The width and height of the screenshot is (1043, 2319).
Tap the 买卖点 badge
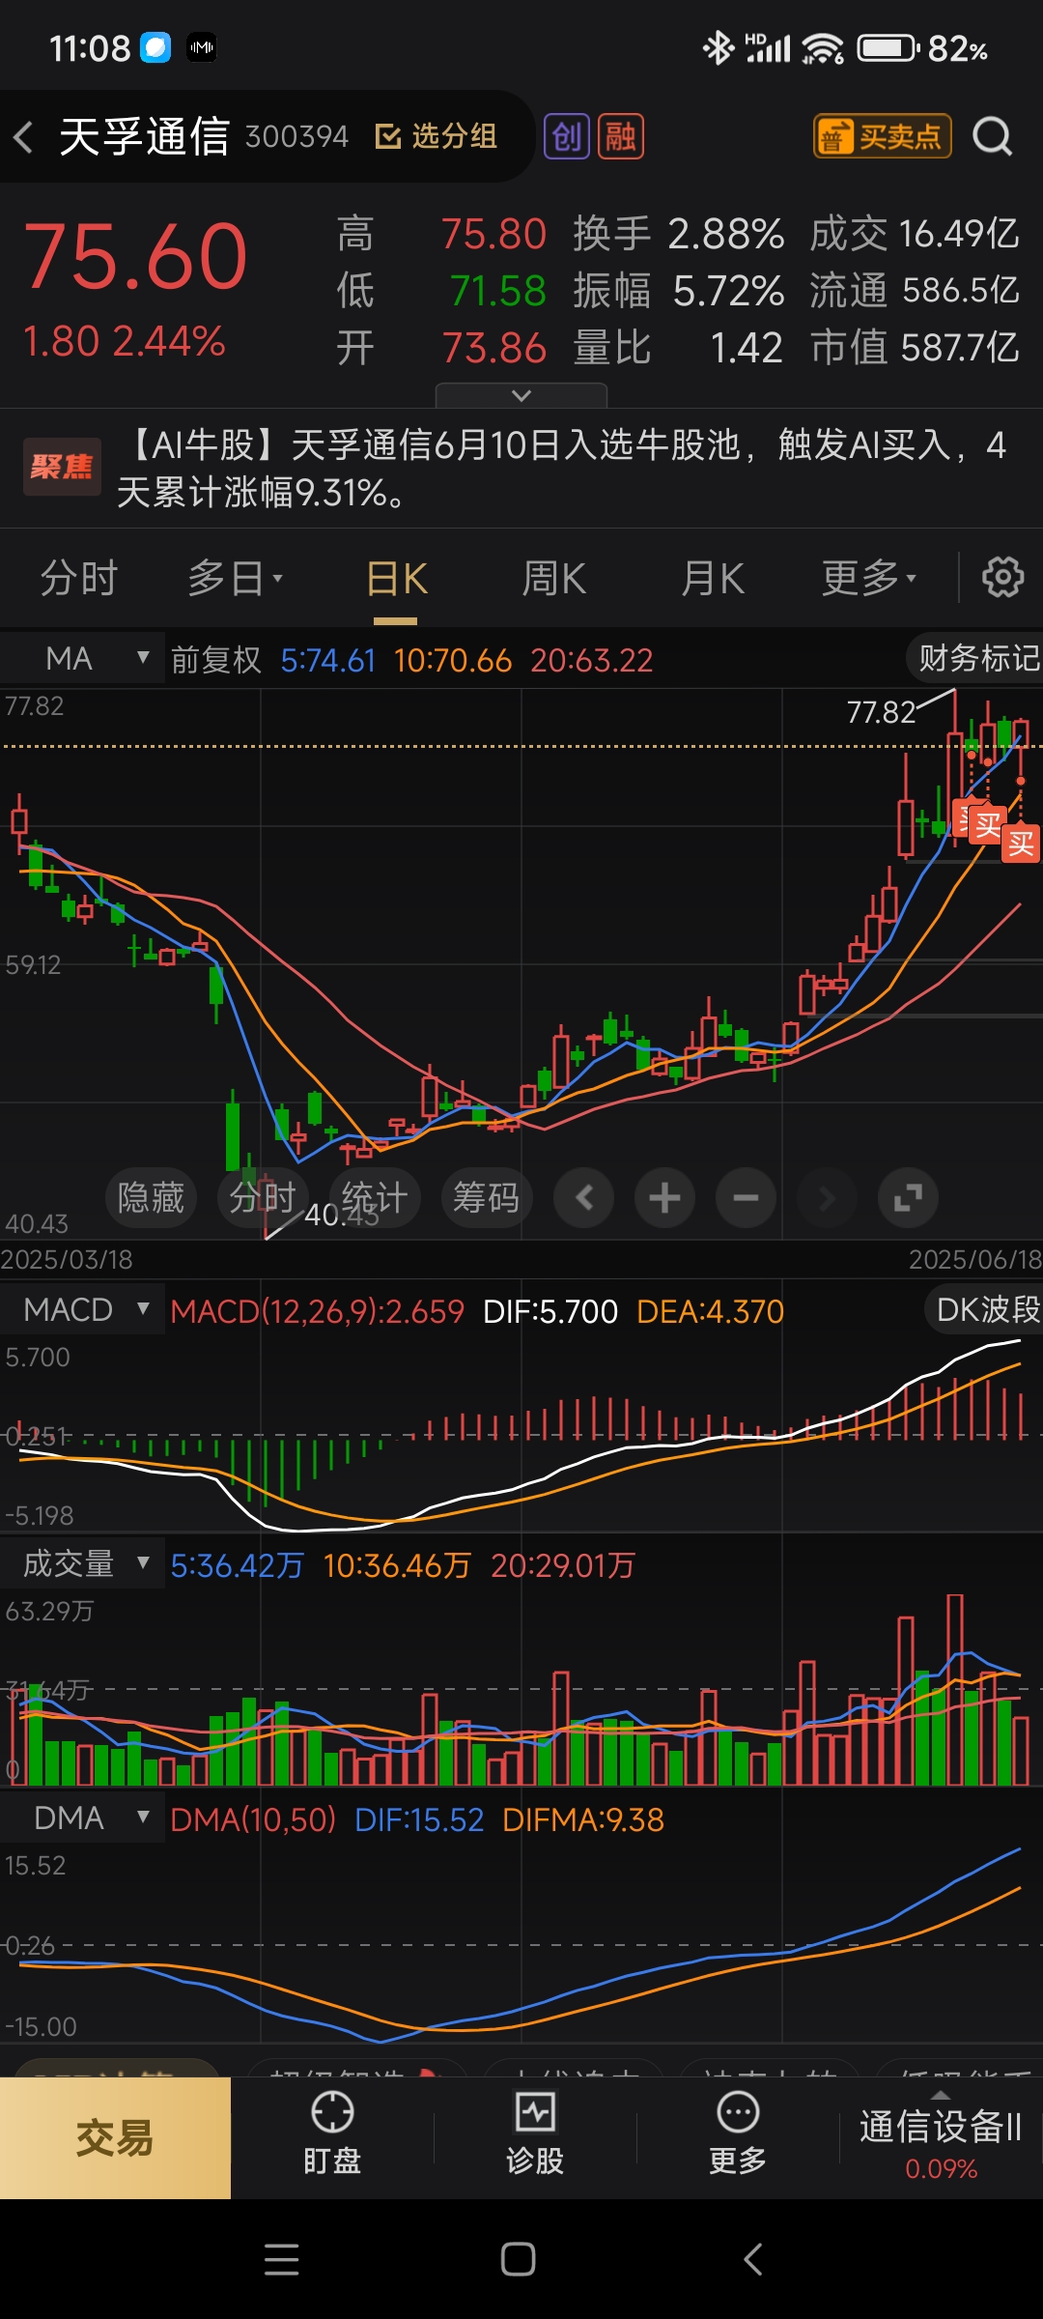tap(883, 136)
